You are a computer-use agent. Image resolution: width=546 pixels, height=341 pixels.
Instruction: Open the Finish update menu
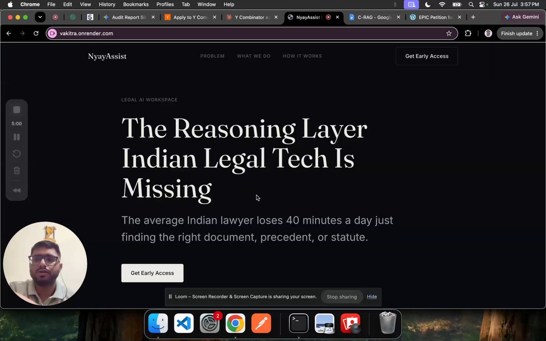click(520, 34)
